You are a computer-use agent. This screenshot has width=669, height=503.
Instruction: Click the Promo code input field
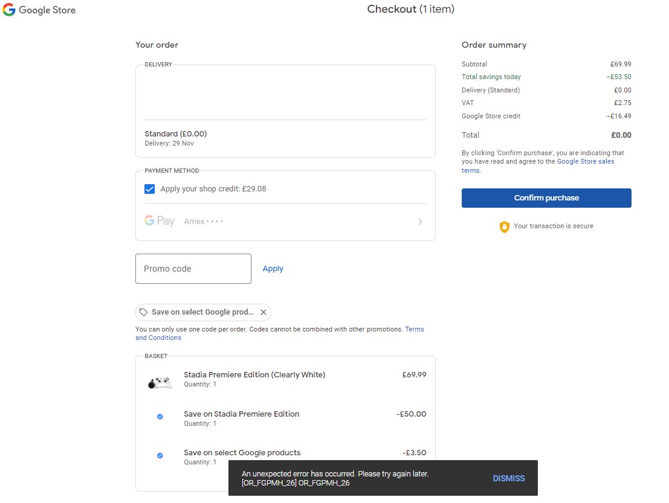[193, 269]
